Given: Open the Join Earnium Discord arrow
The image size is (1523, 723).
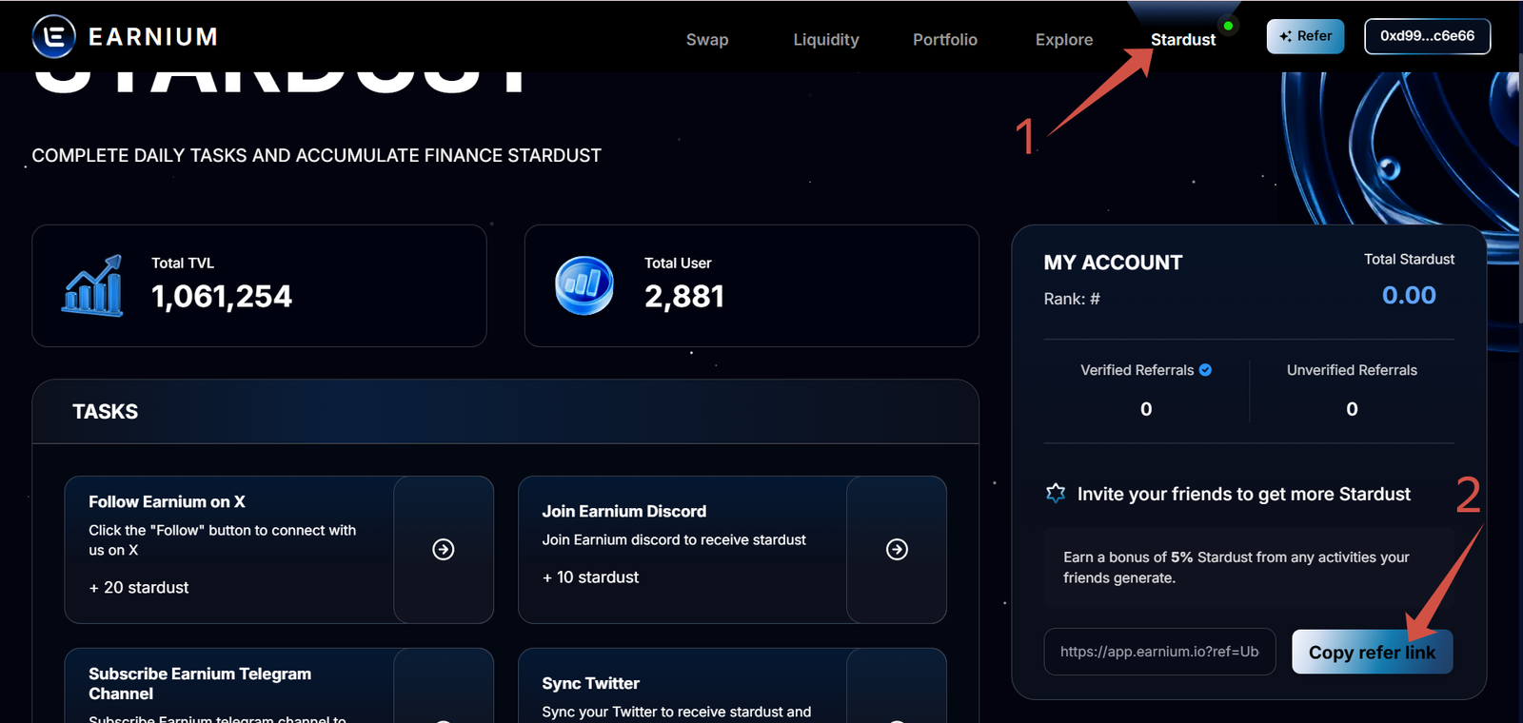Looking at the screenshot, I should click(x=896, y=550).
